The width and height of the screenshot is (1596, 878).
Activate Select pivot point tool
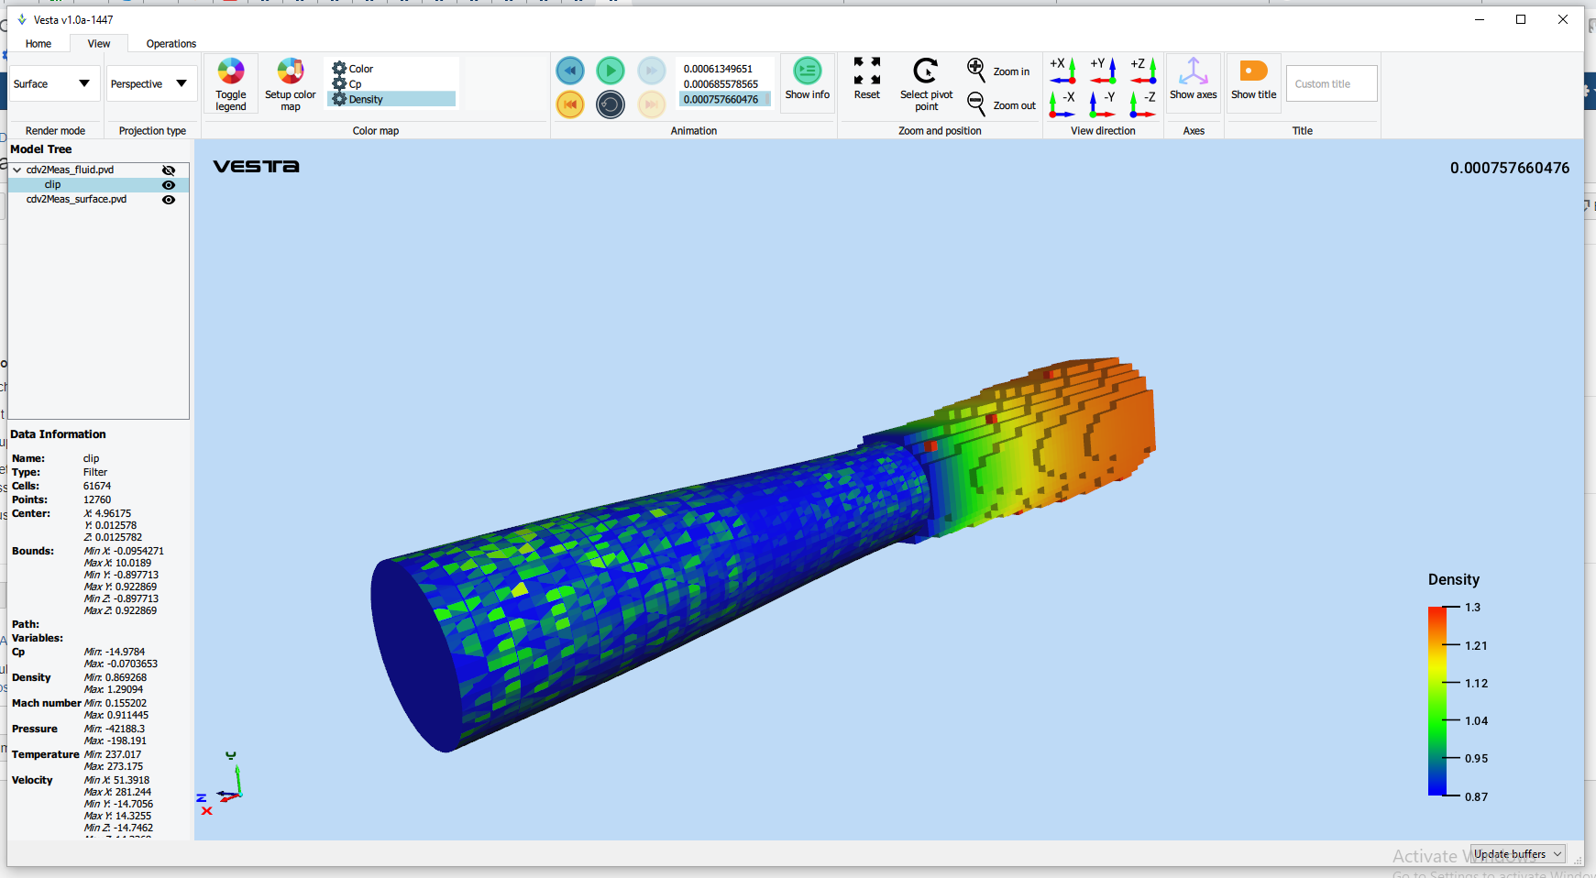[x=927, y=84]
